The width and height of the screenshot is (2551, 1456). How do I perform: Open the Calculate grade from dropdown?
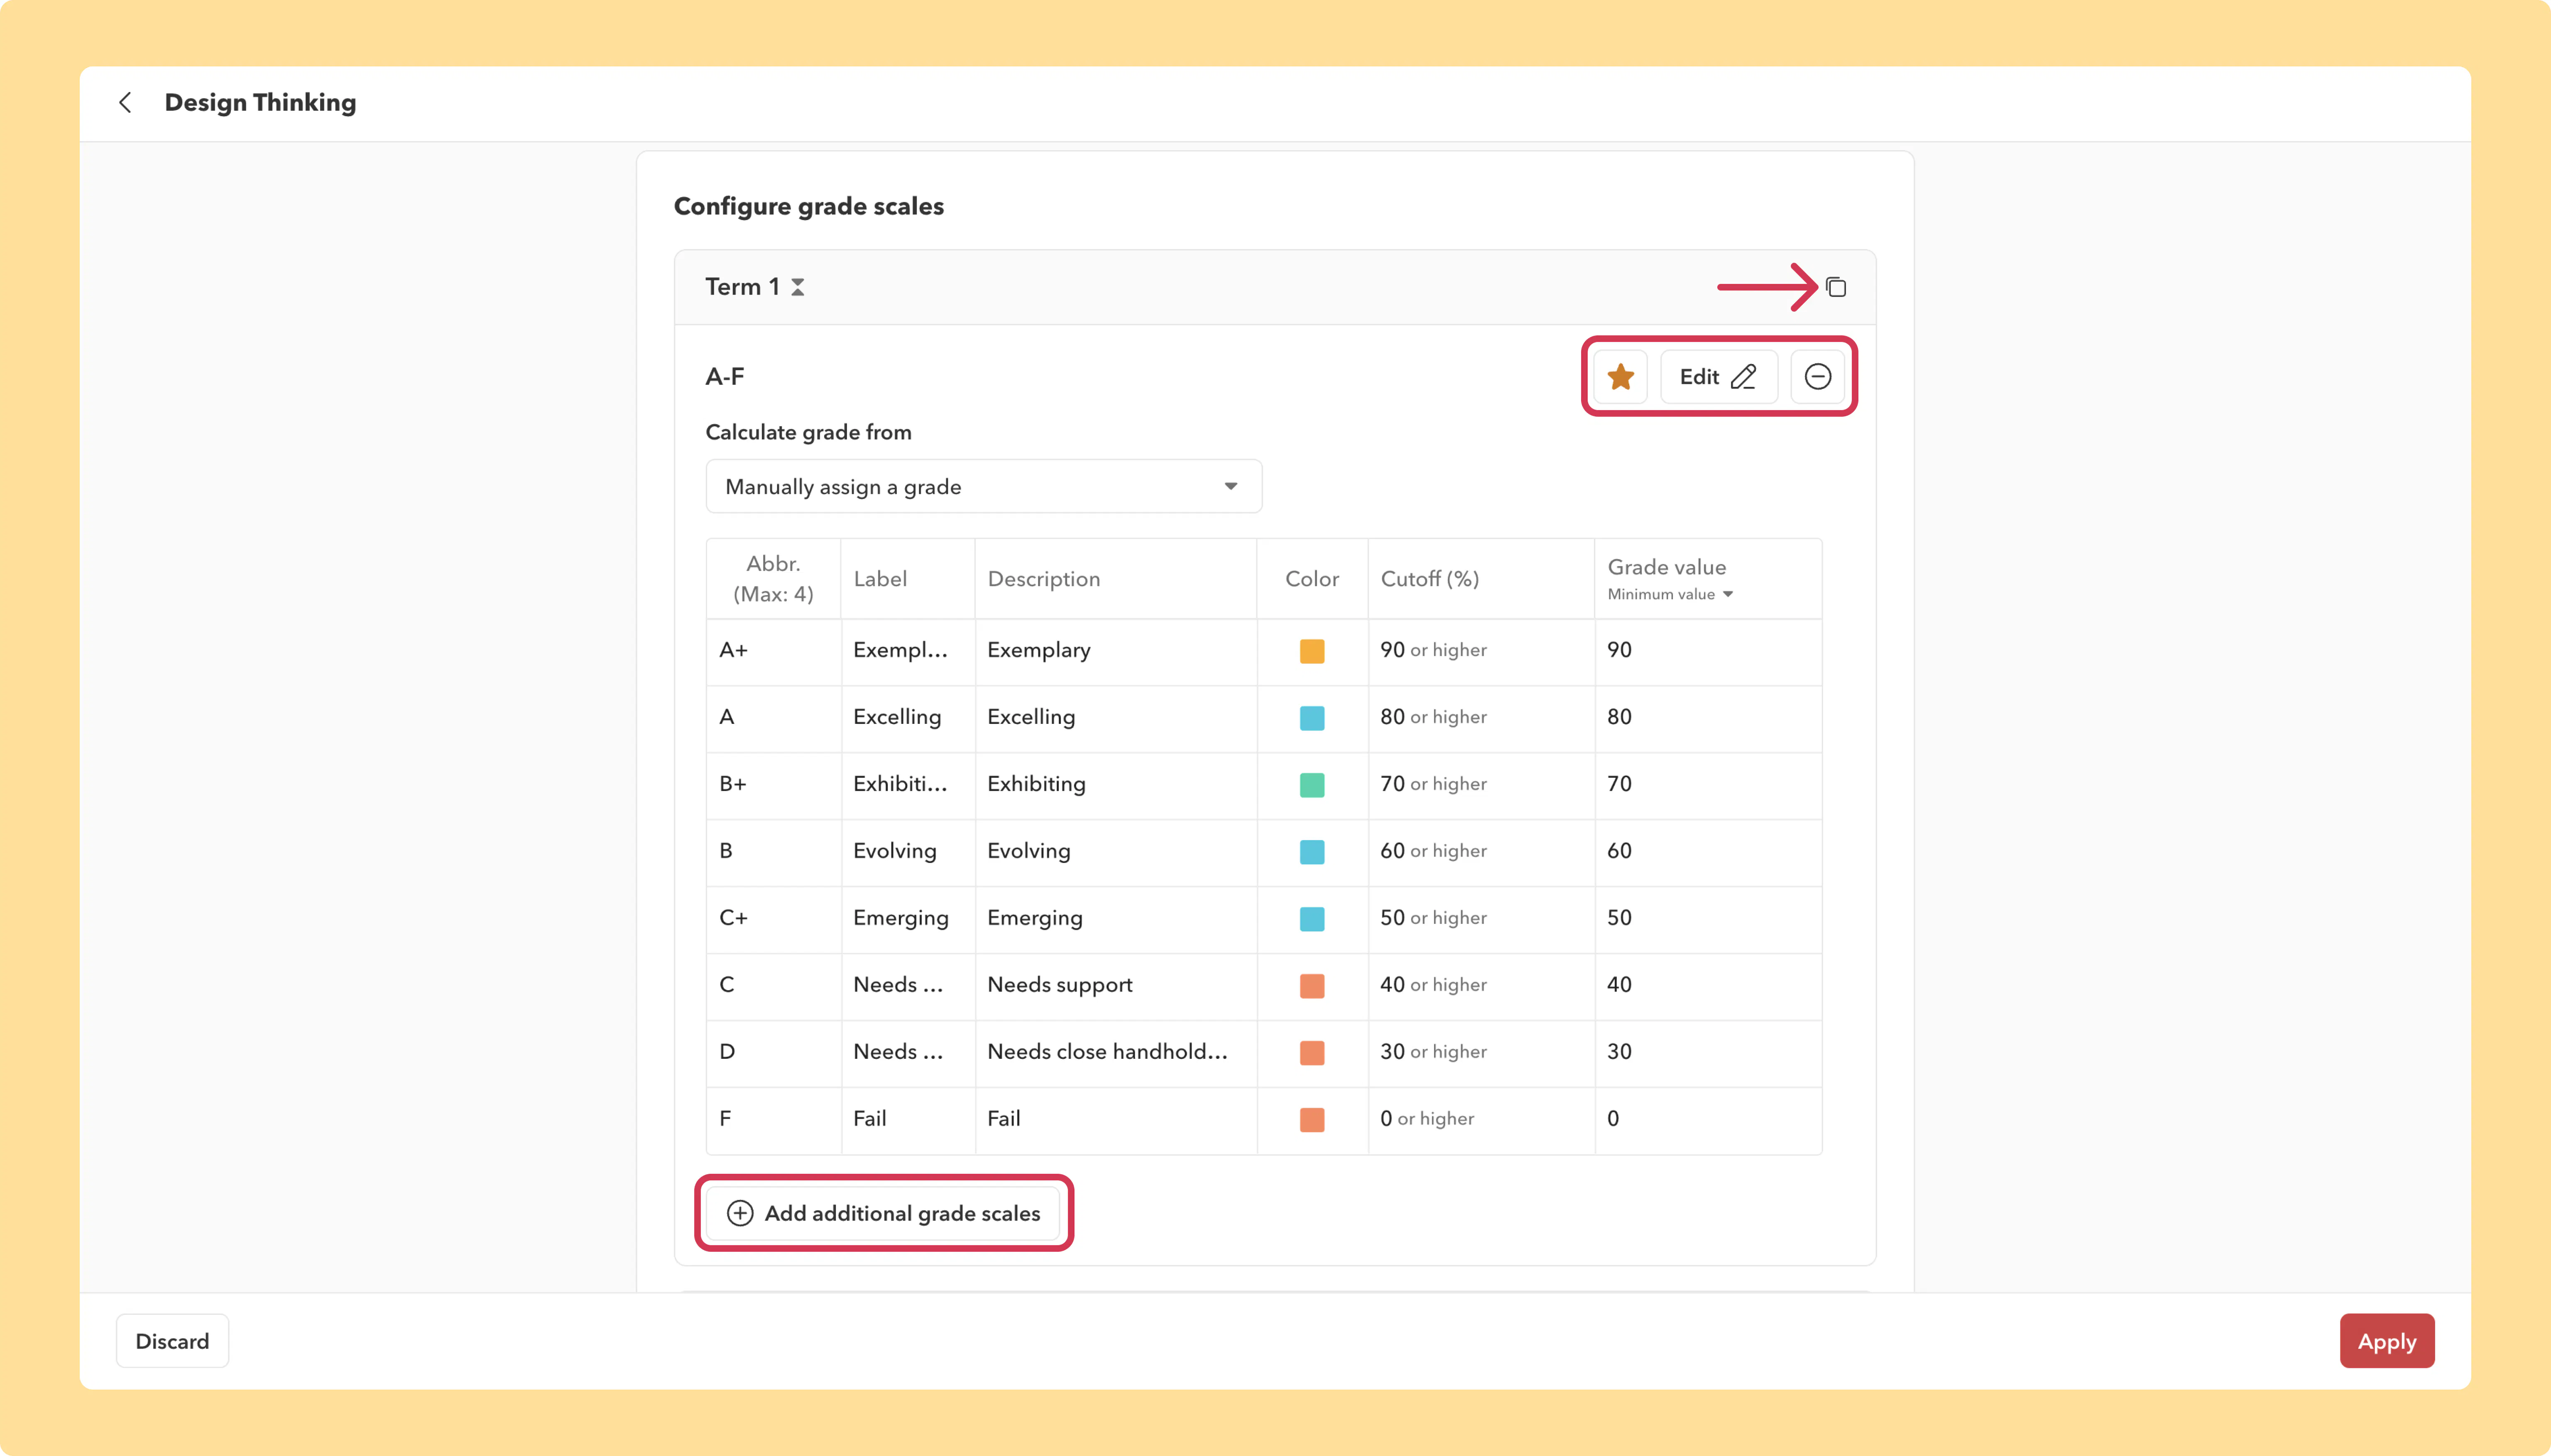[983, 487]
